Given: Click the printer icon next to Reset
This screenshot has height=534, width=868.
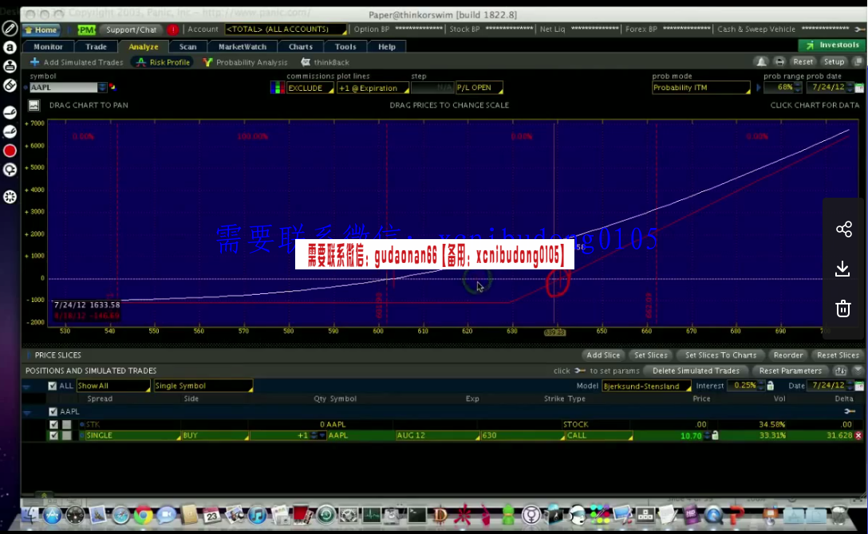Looking at the screenshot, I should point(779,61).
